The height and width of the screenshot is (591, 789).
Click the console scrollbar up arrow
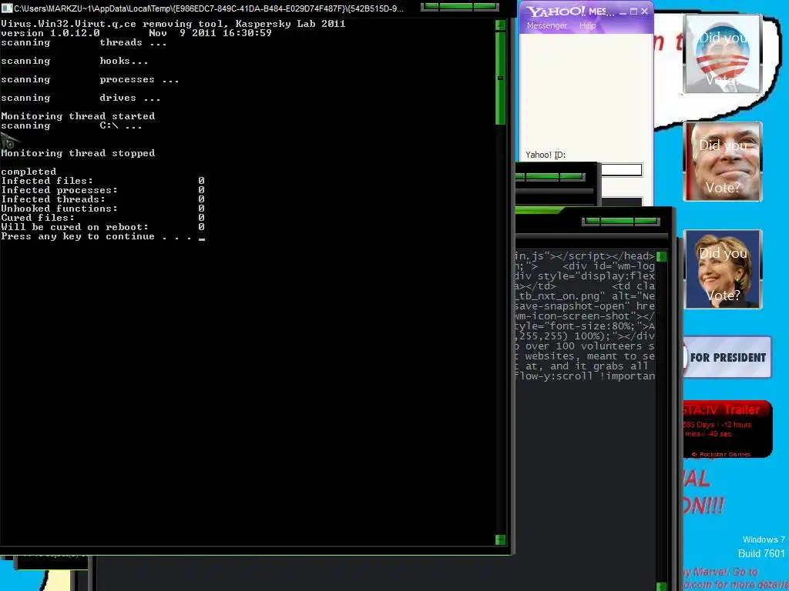pos(500,25)
